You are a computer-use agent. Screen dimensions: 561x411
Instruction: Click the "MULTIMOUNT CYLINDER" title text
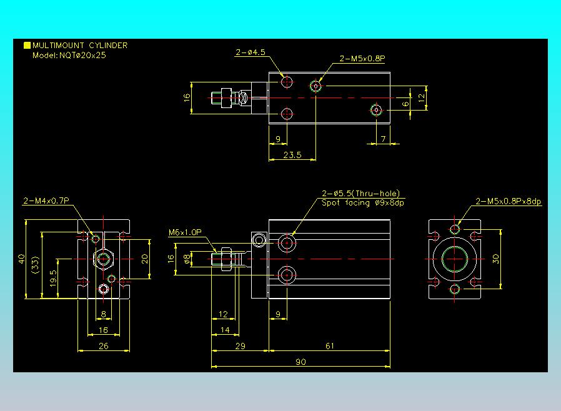pos(80,46)
